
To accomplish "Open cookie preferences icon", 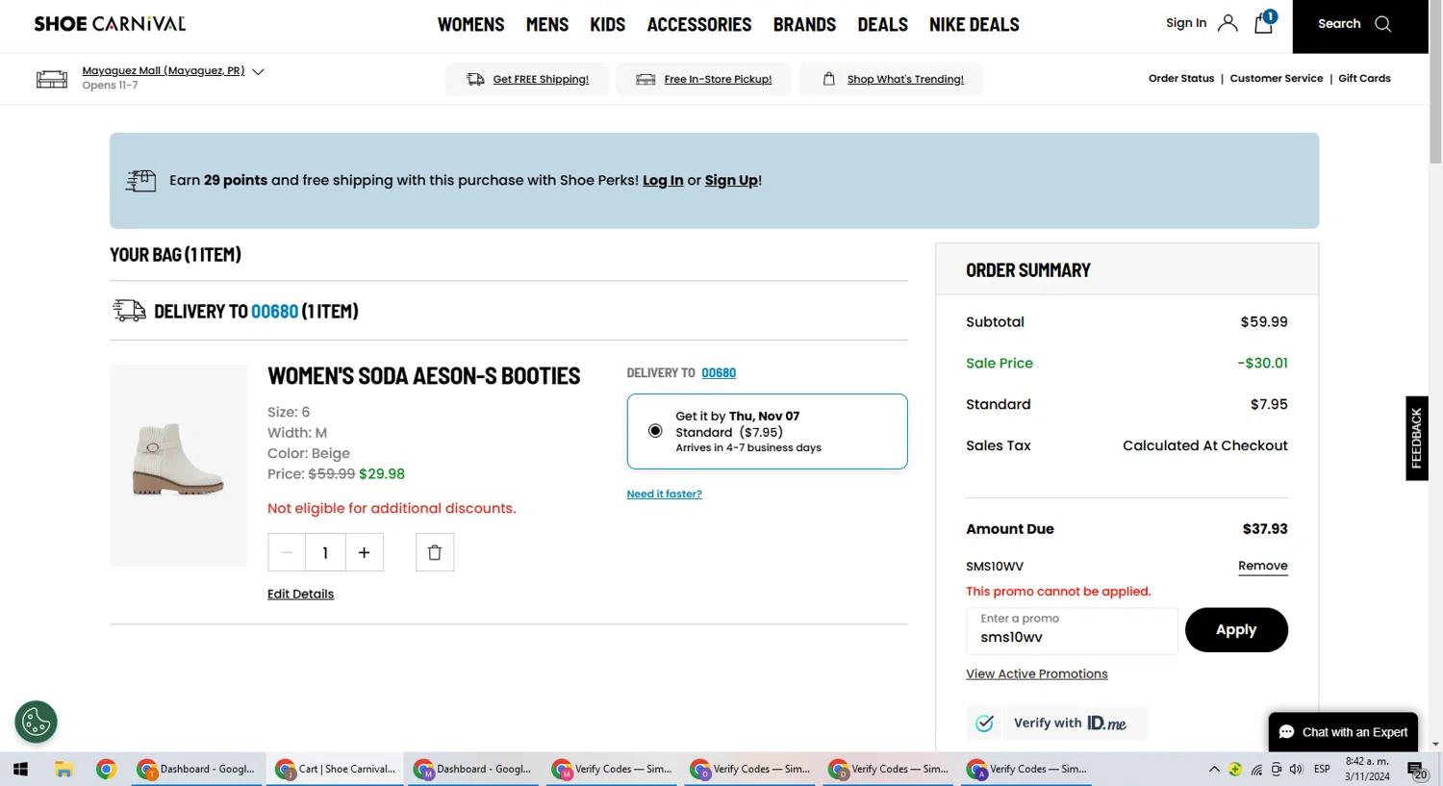I will (x=37, y=722).
